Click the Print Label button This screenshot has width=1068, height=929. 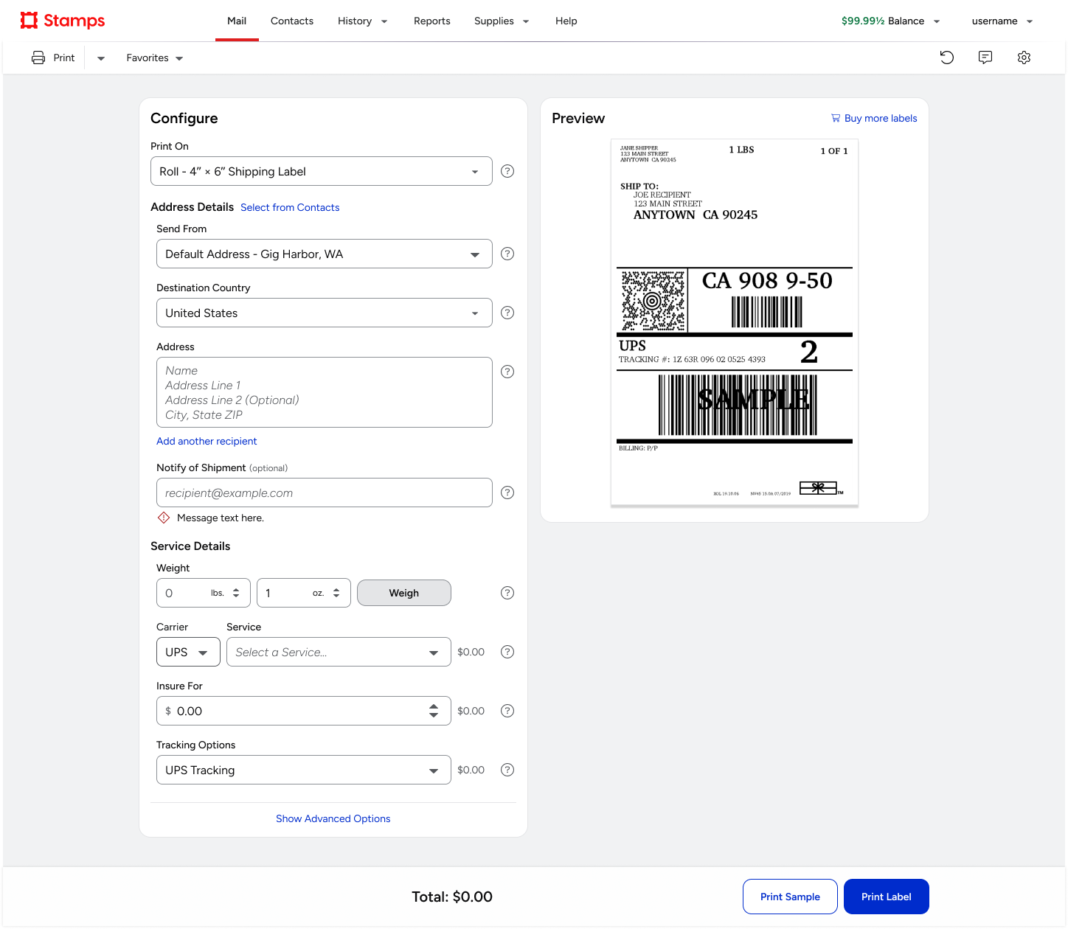tap(886, 897)
